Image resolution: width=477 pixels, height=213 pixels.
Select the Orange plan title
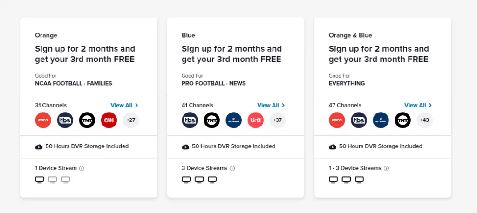coord(46,35)
